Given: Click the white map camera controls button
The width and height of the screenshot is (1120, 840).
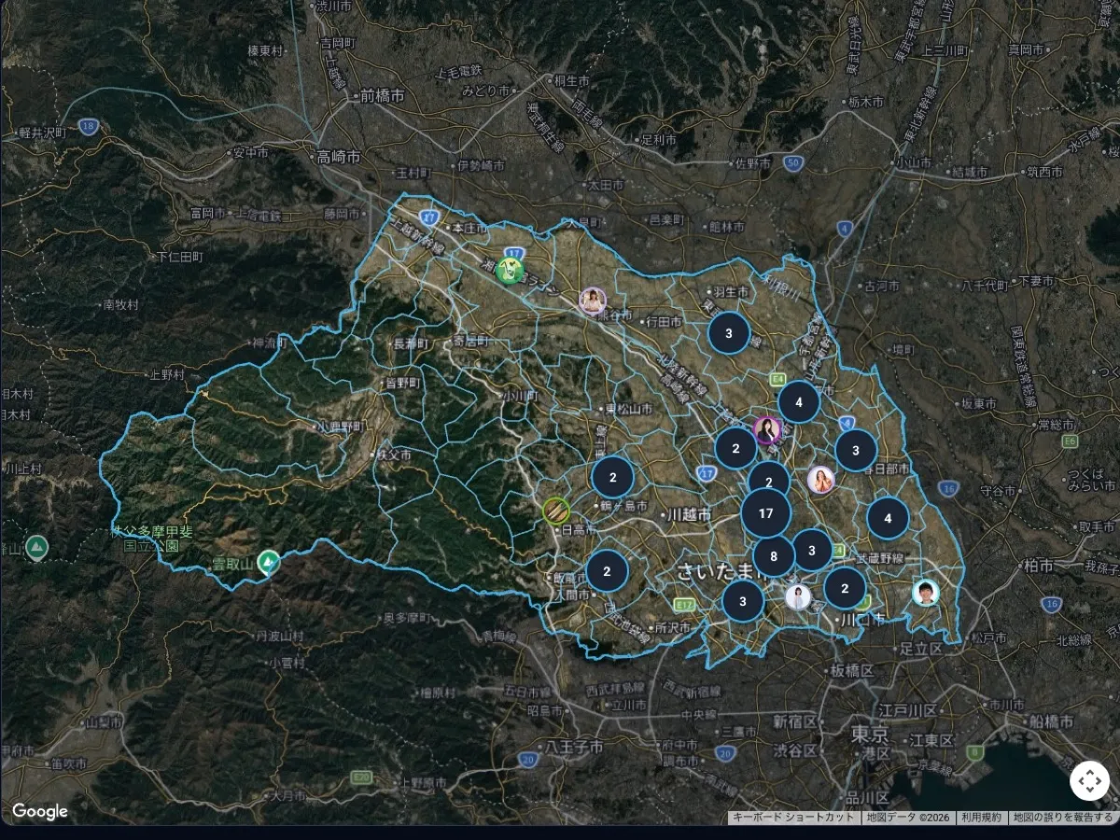Looking at the screenshot, I should [1089, 781].
